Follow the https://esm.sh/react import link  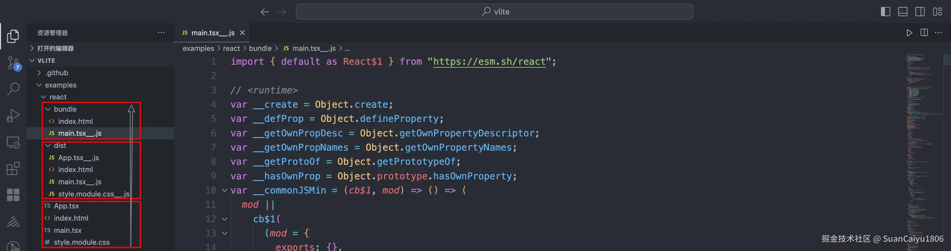coord(489,62)
